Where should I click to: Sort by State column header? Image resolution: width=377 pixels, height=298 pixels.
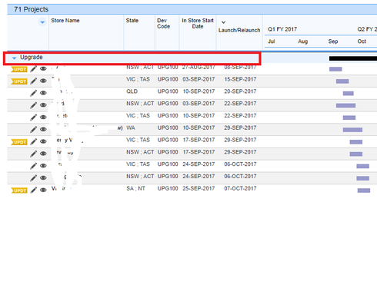132,21
